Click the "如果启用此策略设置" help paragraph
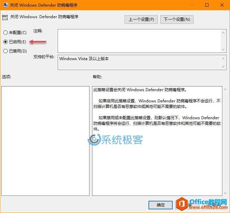Viewport: 230px width, 213px height. [157, 104]
